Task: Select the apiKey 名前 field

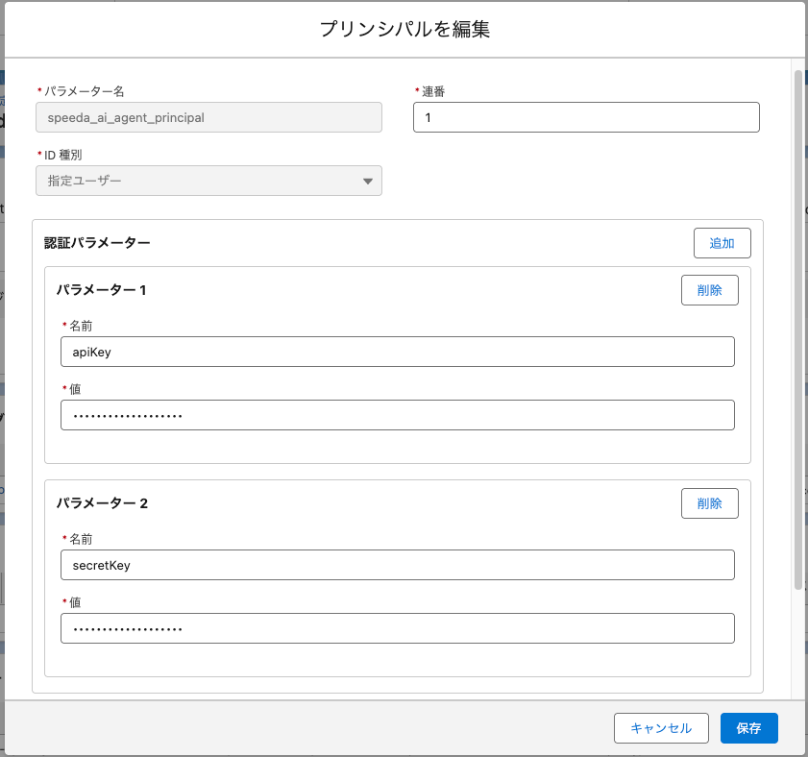Action: [397, 352]
